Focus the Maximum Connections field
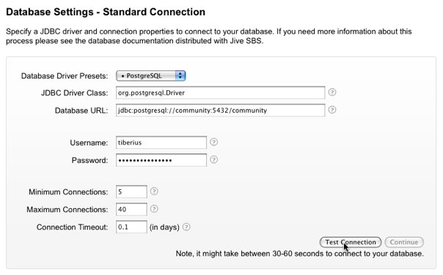443x275 pixels. pyautogui.click(x=131, y=209)
